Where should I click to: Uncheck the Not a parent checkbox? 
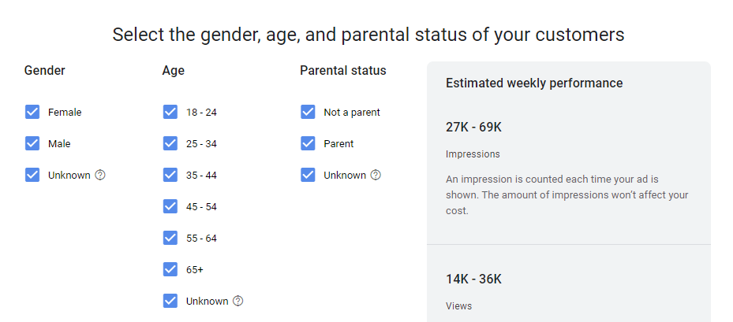coord(308,112)
